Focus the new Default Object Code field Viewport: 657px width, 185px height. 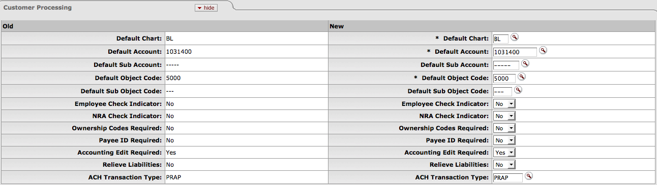click(504, 78)
